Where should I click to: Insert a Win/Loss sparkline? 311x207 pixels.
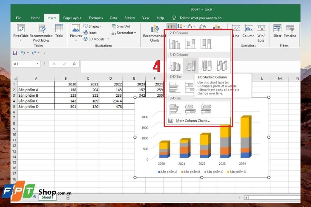click(261, 33)
